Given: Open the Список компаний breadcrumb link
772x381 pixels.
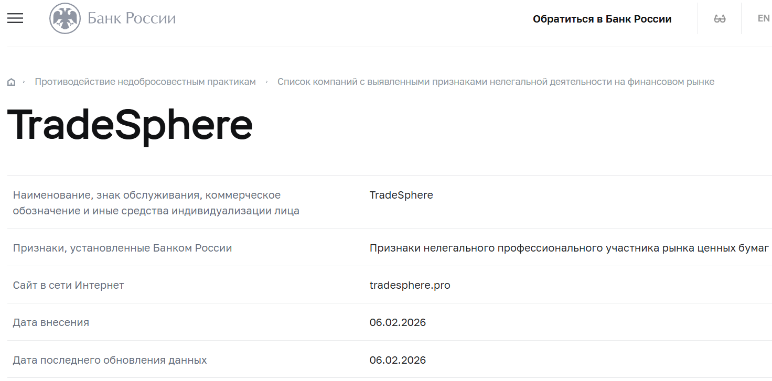Looking at the screenshot, I should point(496,81).
